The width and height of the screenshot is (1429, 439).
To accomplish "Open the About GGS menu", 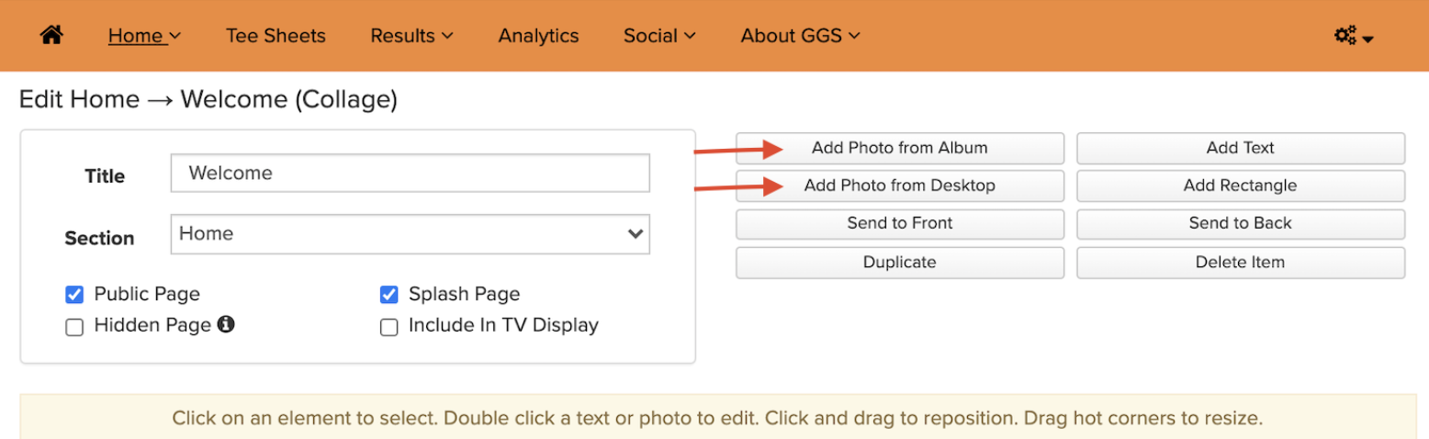I will click(x=800, y=36).
